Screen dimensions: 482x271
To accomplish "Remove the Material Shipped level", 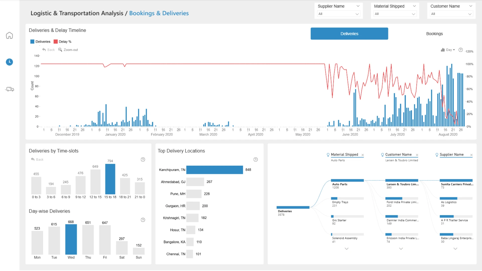I will (x=363, y=155).
